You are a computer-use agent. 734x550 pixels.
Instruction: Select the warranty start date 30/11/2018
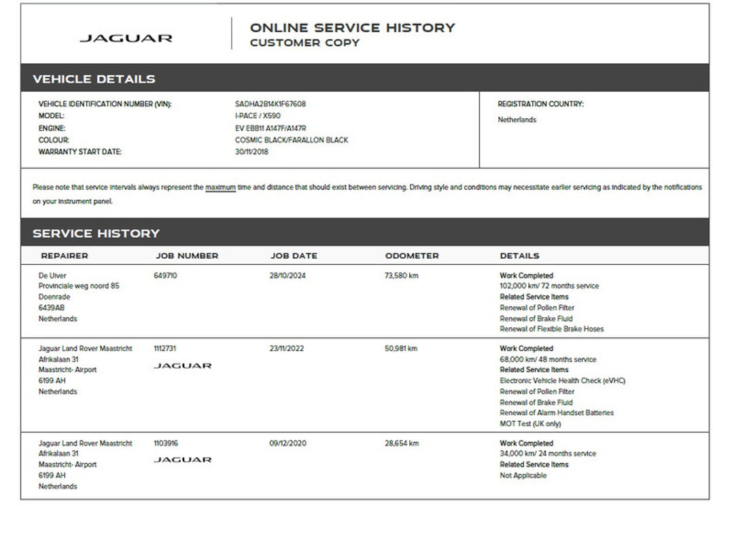251,151
